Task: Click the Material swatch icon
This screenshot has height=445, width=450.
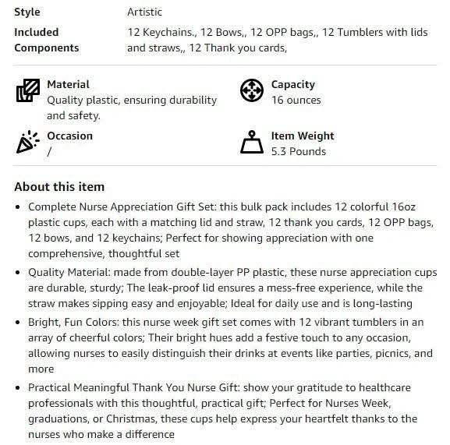Action: coord(28,90)
